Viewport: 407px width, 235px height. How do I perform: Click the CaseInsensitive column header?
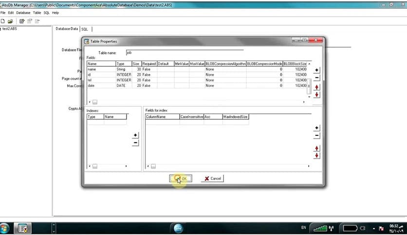pos(191,117)
